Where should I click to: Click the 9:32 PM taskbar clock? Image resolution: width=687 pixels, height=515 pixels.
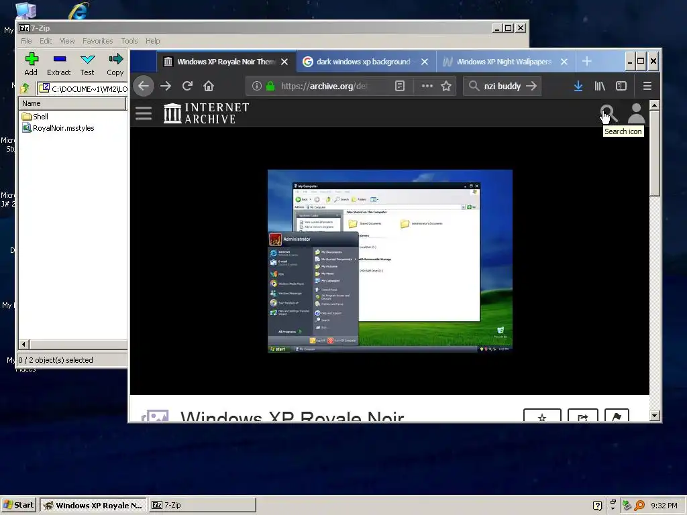tap(664, 506)
